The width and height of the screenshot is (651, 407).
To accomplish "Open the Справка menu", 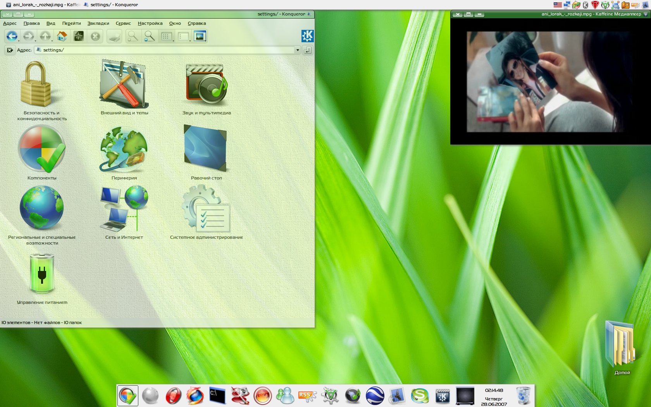I will point(196,23).
